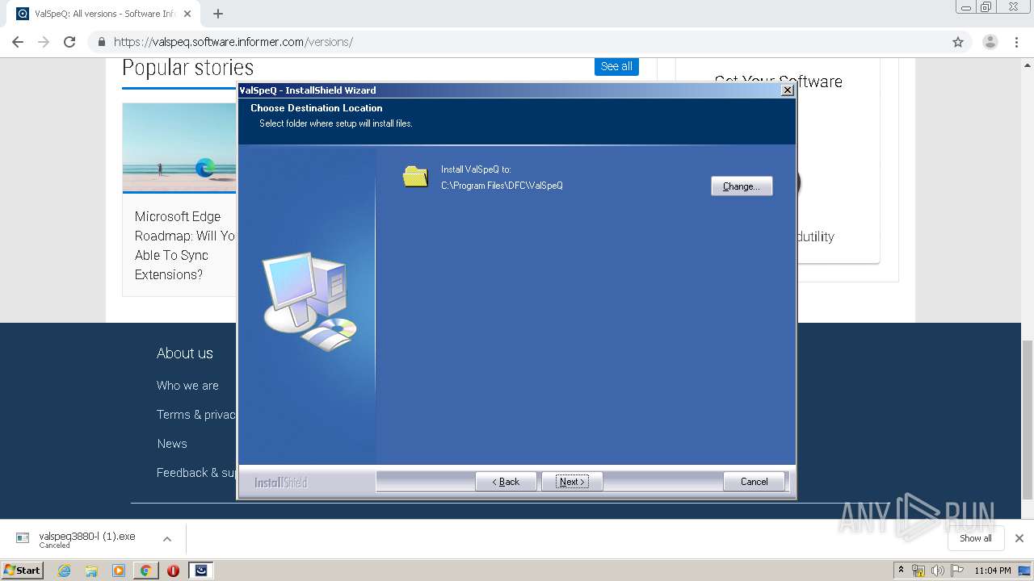Click Next in the InstallShield Wizard
Image resolution: width=1034 pixels, height=581 pixels.
pyautogui.click(x=572, y=482)
